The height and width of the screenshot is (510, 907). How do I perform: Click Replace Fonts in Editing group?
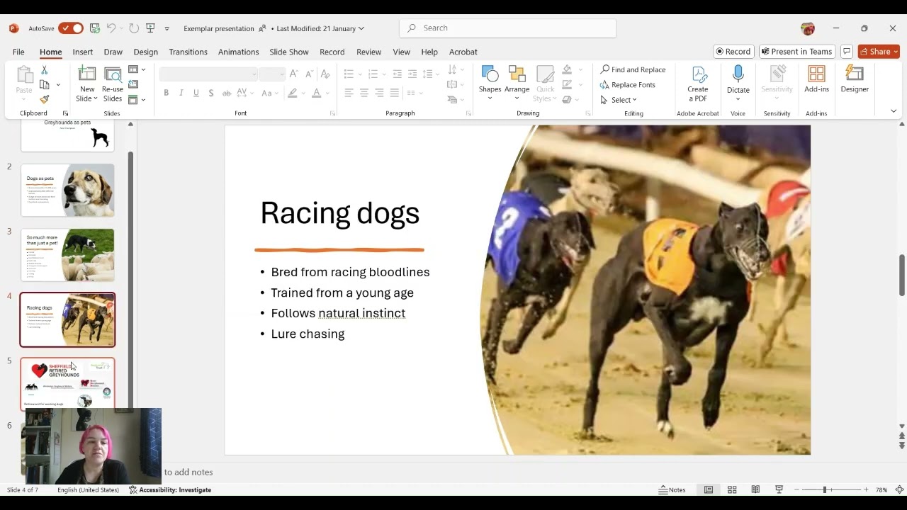(x=627, y=84)
